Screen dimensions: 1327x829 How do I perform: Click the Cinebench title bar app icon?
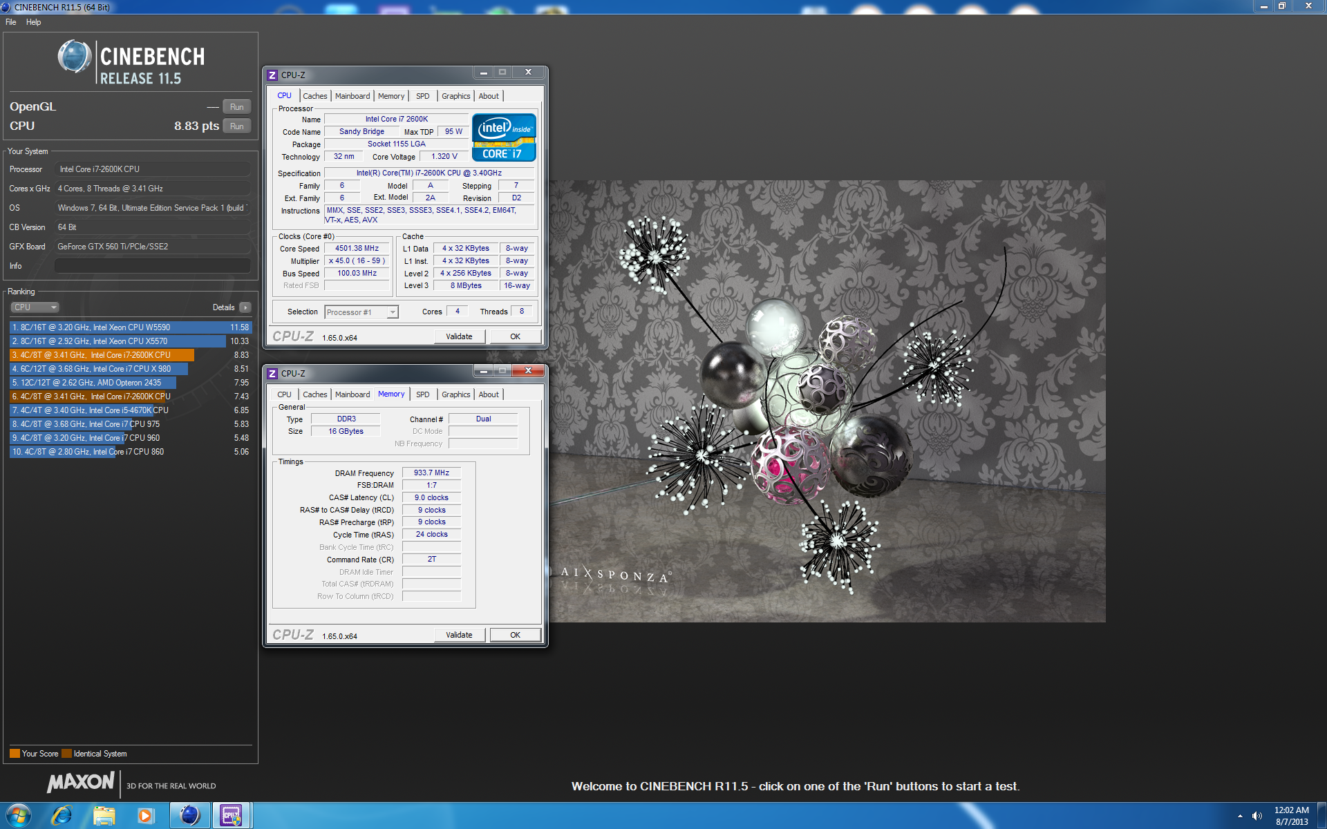click(6, 7)
